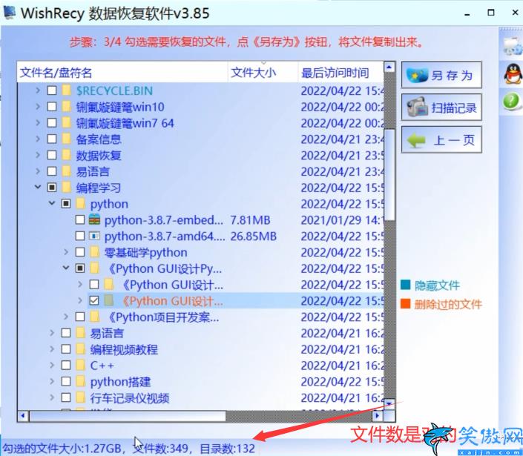Check python-3.8.7-embed file checkbox

(80, 219)
